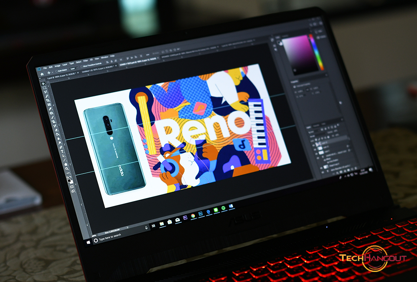Select the Clone Stamp tool
Viewport: 417px width, 282px height.
pyautogui.click(x=54, y=121)
